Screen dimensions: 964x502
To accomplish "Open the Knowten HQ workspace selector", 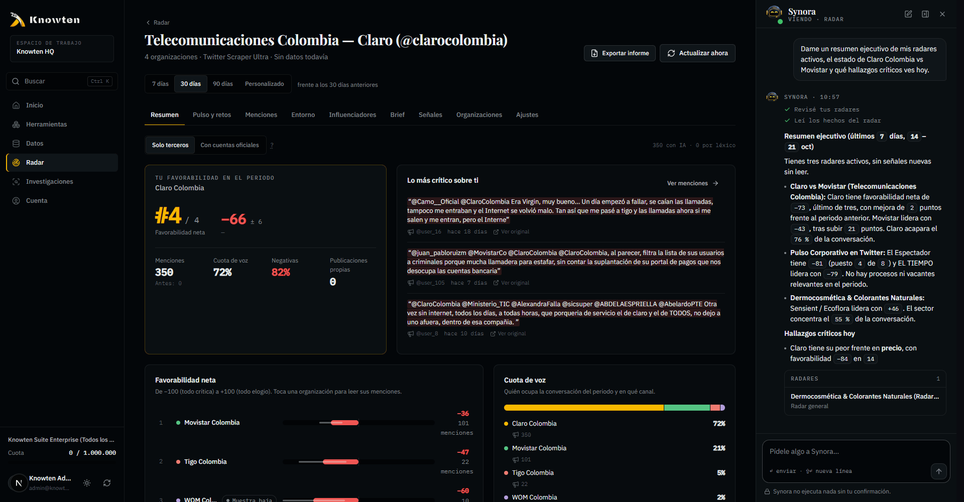I will [62, 49].
